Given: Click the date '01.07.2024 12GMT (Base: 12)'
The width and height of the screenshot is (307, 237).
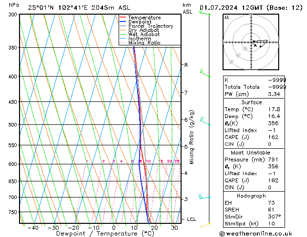Looking at the screenshot, I should (251, 8).
